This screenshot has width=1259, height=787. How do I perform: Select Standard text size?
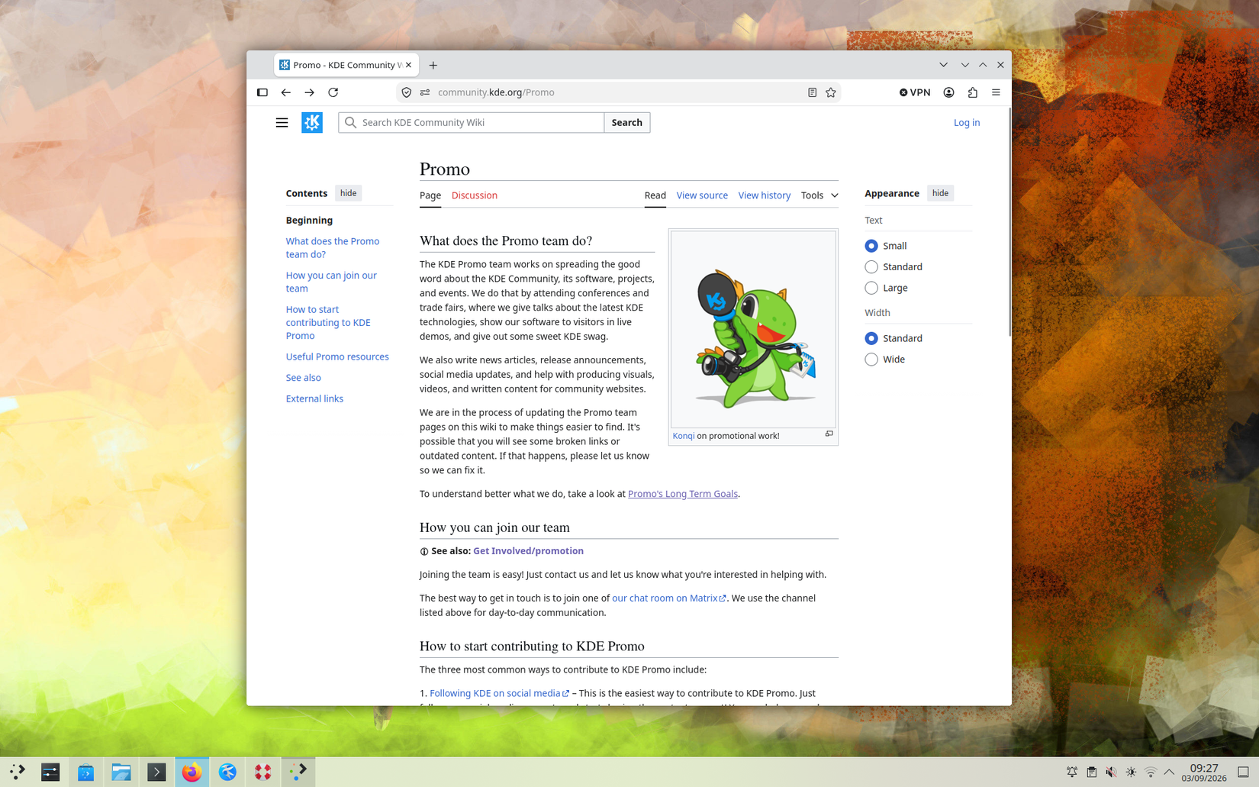[x=871, y=266]
